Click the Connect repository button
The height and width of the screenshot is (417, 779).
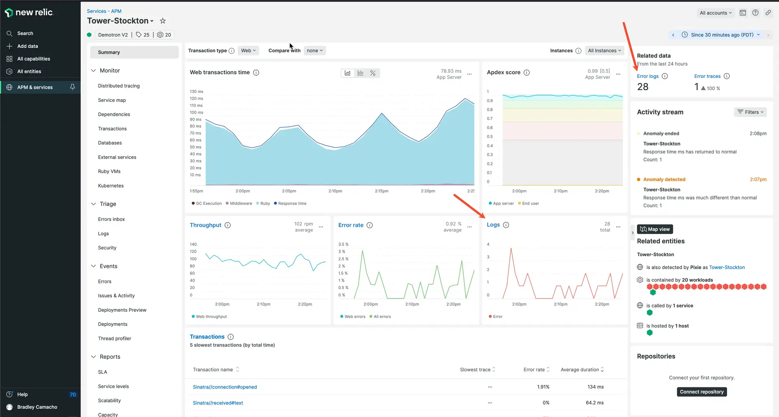click(x=702, y=392)
